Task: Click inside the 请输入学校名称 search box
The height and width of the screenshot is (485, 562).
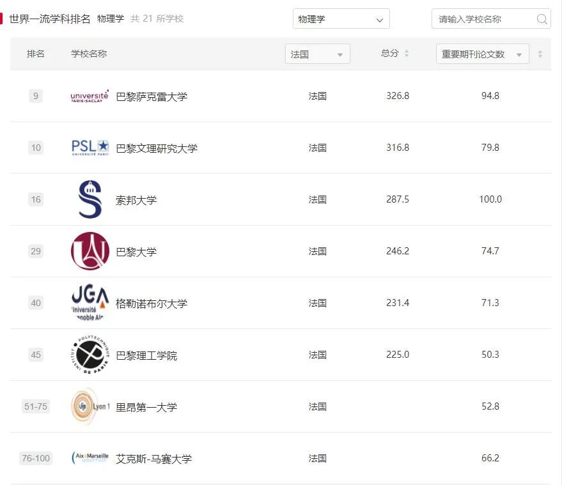Action: [x=485, y=19]
